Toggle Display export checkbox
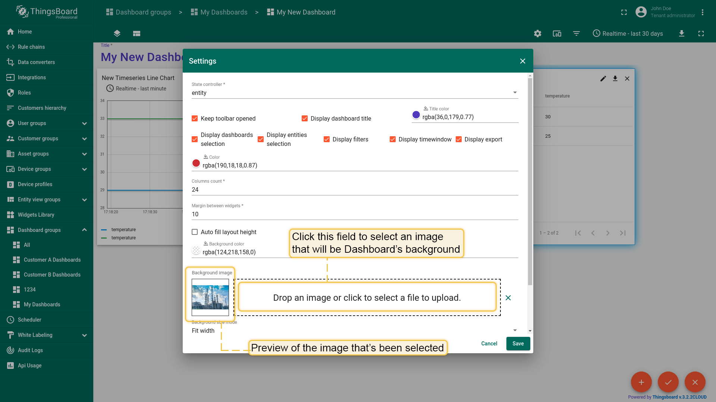This screenshot has height=402, width=716. click(459, 139)
